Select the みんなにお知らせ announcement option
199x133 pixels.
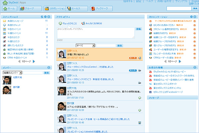pos(91,24)
